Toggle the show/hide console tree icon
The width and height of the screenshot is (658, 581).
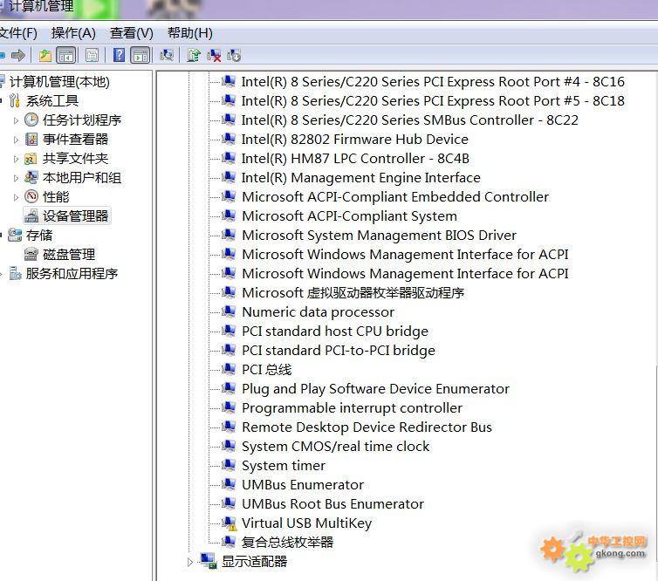[65, 55]
